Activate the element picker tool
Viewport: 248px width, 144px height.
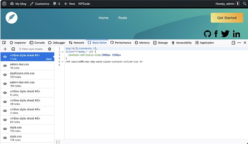4,43
